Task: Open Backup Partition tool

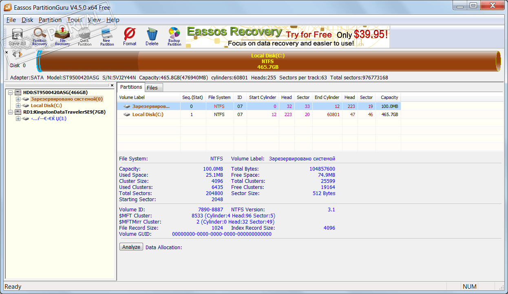Action: point(174,37)
